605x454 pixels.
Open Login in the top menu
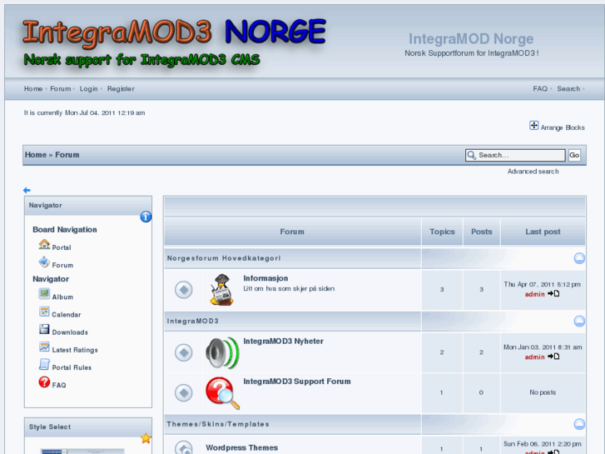[89, 89]
